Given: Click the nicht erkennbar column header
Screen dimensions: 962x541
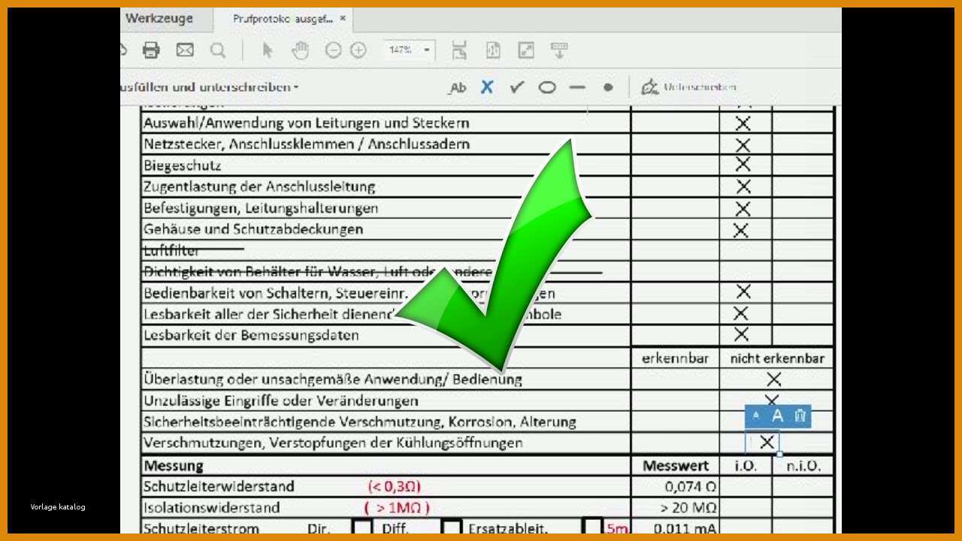Looking at the screenshot, I should click(x=777, y=358).
